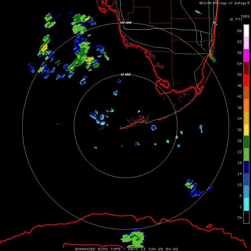Pick the 22 legend scale value
251x251 pixels.
[240, 152]
